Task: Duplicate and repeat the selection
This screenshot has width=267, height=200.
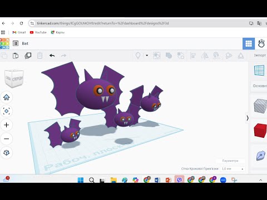Action: pyautogui.click(x=28, y=56)
